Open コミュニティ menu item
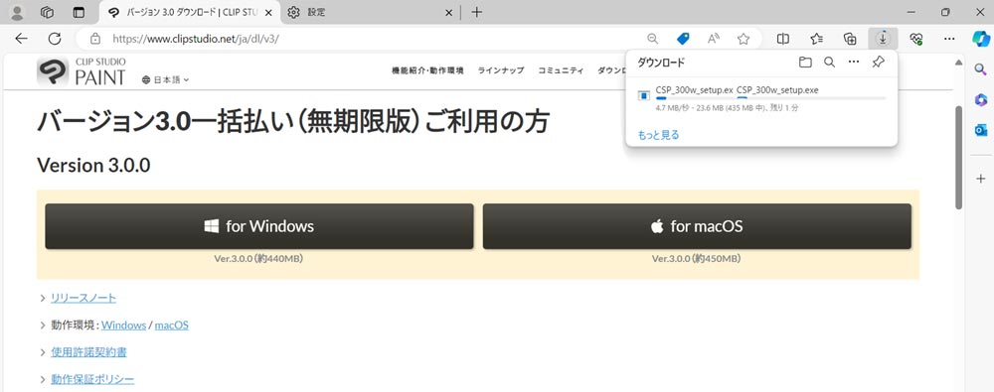This screenshot has width=994, height=392. (x=561, y=70)
